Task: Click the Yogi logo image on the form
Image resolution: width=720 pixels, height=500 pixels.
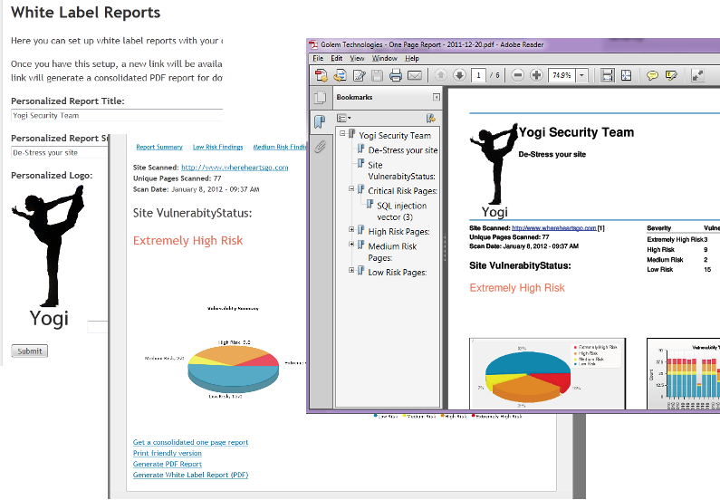Action: [48, 256]
